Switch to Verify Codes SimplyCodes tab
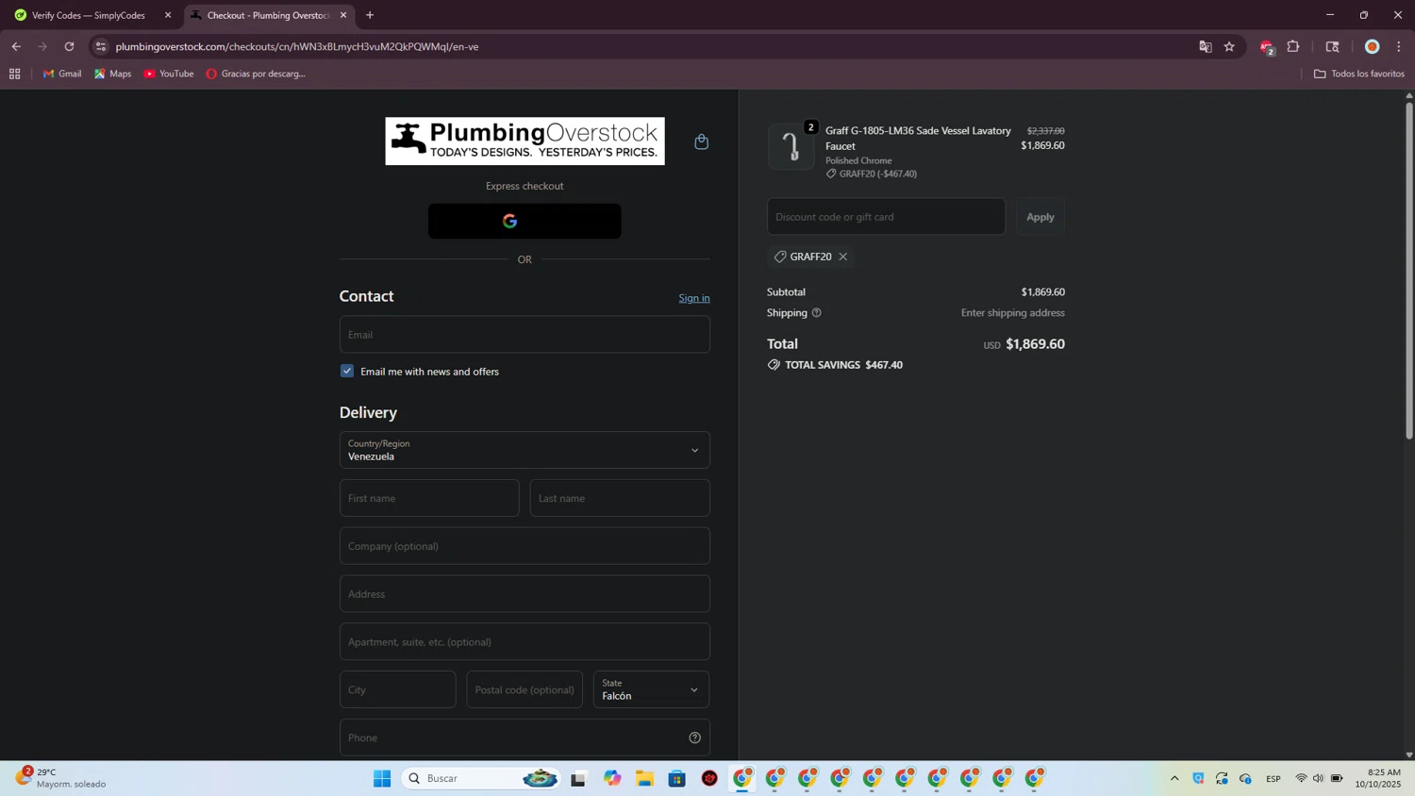The height and width of the screenshot is (796, 1415). [89, 15]
